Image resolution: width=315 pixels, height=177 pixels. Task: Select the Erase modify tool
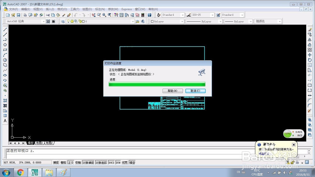pyautogui.click(x=310, y=30)
